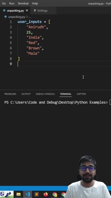
Task: Click the Python icon in the breadcrumb
Action: [5, 17]
